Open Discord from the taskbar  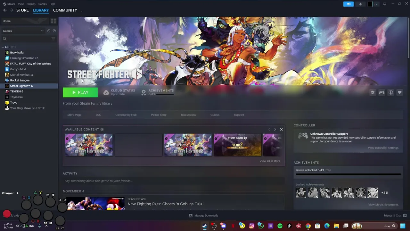coord(224,226)
